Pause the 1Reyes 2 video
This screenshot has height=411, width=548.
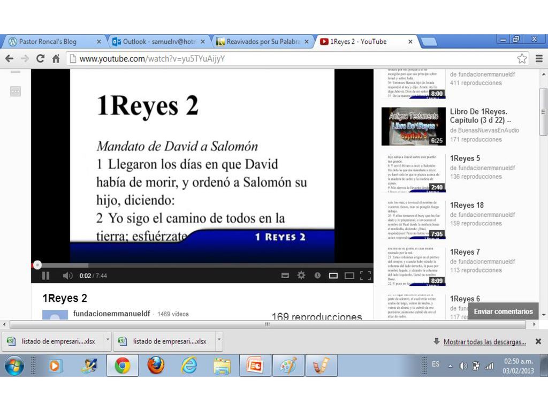tap(46, 276)
